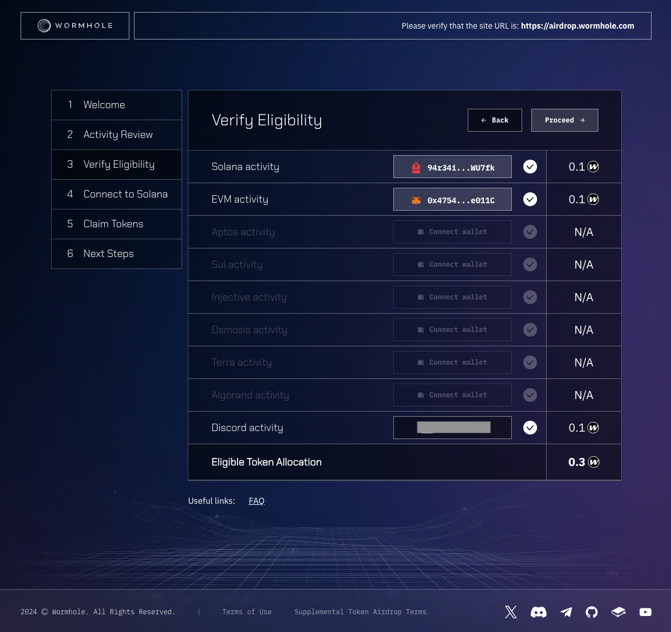
Task: Click the https://airdrop.wormhole.com URL text
Action: (577, 26)
